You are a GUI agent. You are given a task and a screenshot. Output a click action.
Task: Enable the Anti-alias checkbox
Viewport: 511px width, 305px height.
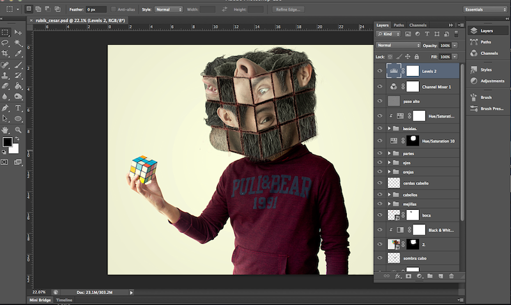pos(114,10)
